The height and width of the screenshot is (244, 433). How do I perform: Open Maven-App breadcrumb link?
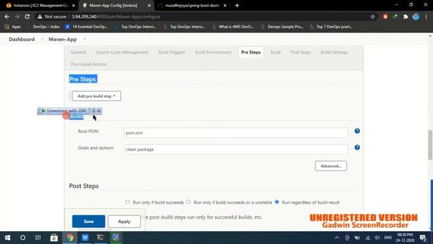(x=62, y=39)
